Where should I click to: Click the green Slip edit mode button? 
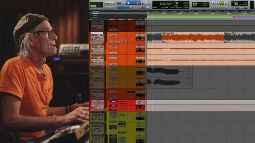(93, 6)
